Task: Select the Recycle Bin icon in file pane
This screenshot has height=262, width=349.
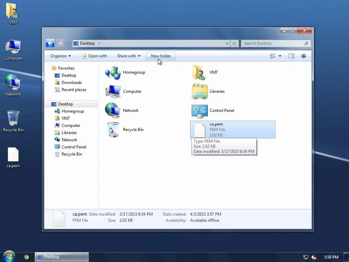Action: pos(113,130)
